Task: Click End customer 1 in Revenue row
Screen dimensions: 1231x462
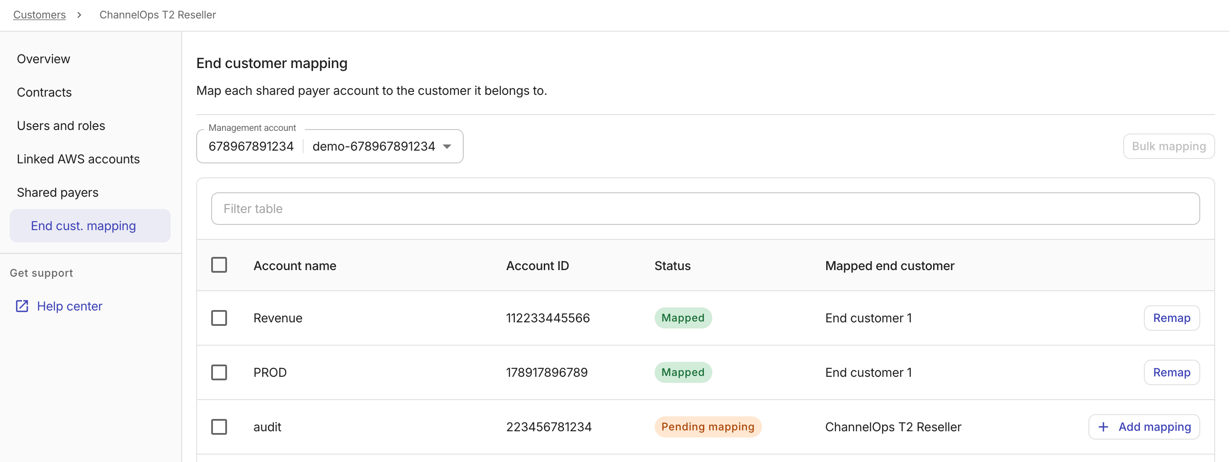Action: [868, 318]
